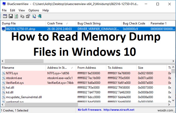
Task: Sort by the To Address column header
Action: (121, 68)
